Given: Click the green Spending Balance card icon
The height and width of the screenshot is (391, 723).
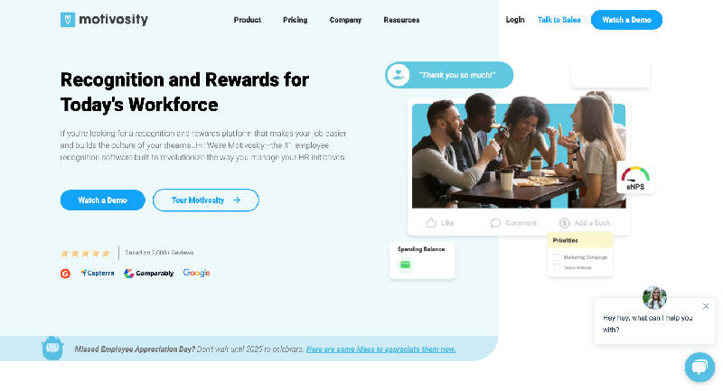Looking at the screenshot, I should coord(406,265).
